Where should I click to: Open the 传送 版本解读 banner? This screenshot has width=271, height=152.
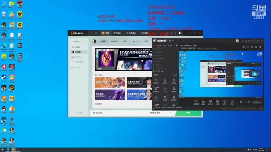click(123, 59)
